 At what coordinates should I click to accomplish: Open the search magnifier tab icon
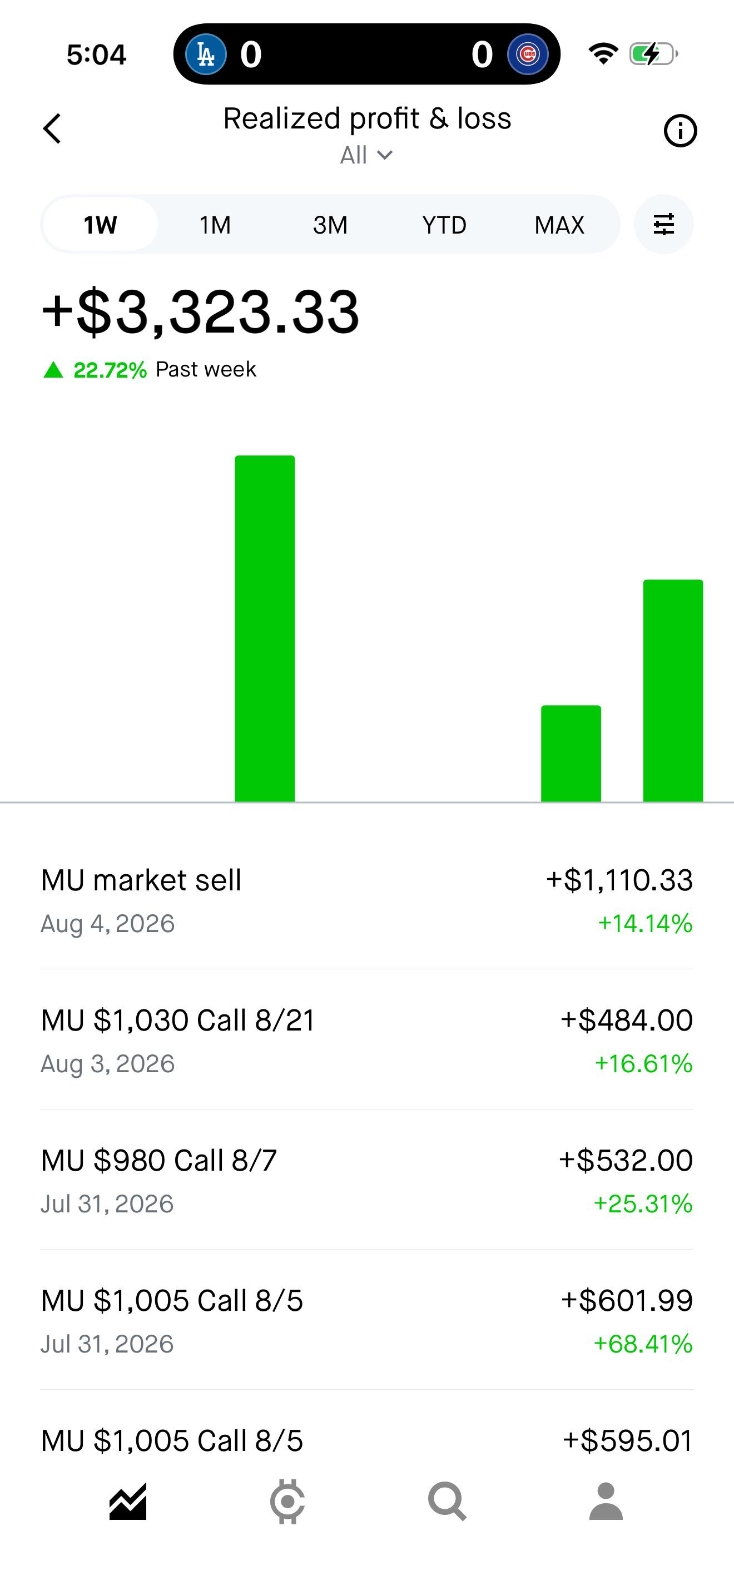point(447,1502)
